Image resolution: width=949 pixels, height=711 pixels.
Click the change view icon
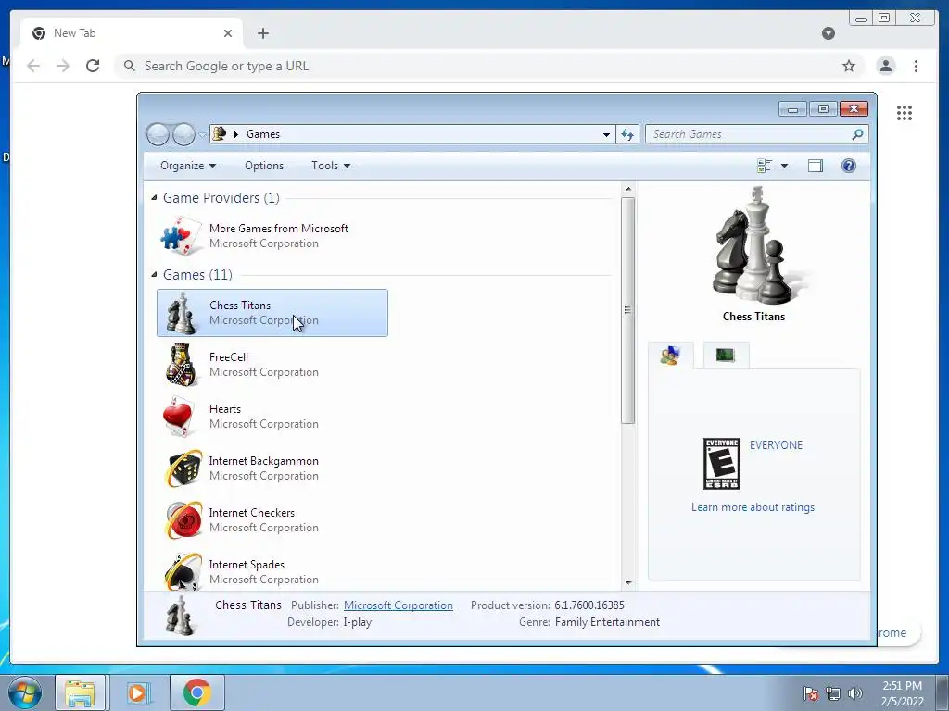[x=765, y=166]
